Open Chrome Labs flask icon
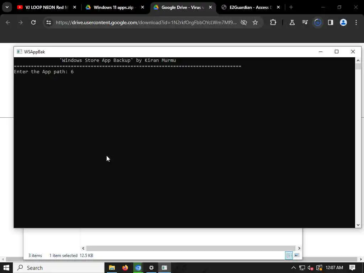Viewport: 364px width, 273px height. [292, 22]
